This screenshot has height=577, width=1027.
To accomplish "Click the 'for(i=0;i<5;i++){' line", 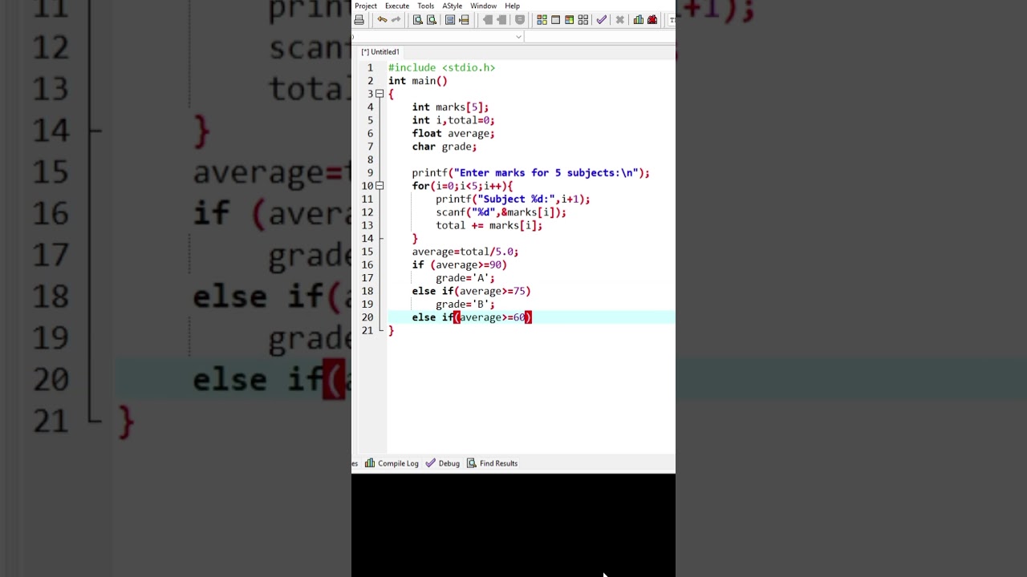I will pos(462,186).
